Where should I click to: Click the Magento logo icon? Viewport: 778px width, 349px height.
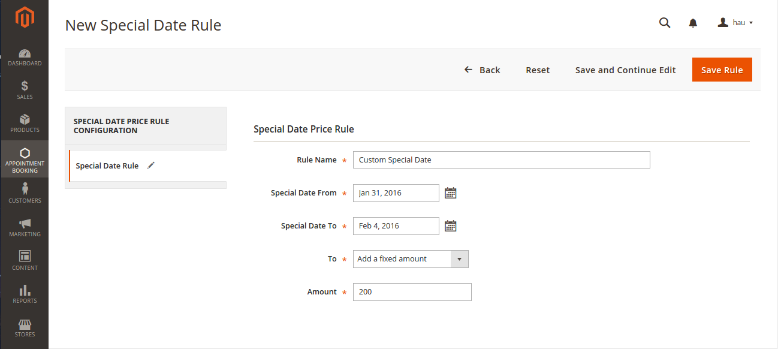click(25, 18)
